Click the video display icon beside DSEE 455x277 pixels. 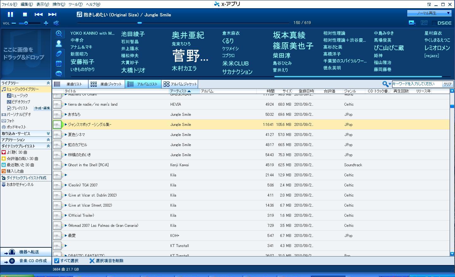tap(412, 23)
